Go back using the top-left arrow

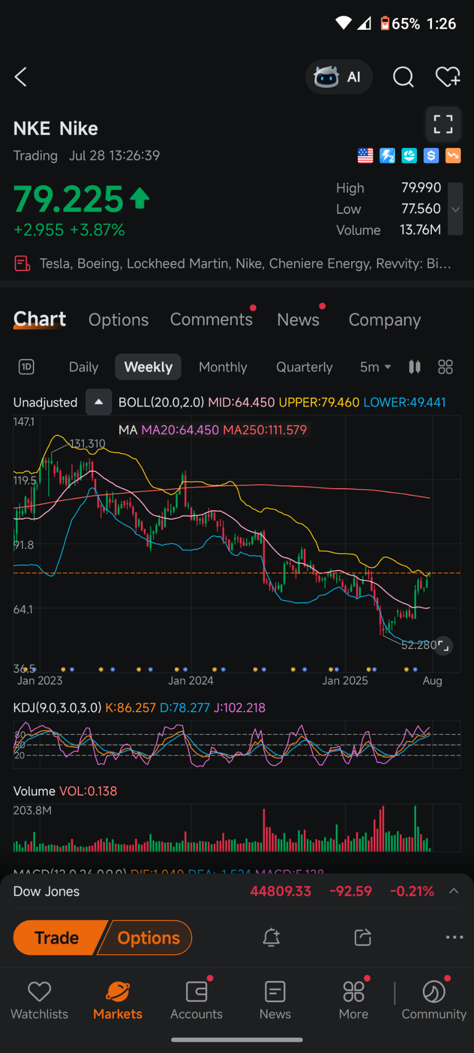21,77
